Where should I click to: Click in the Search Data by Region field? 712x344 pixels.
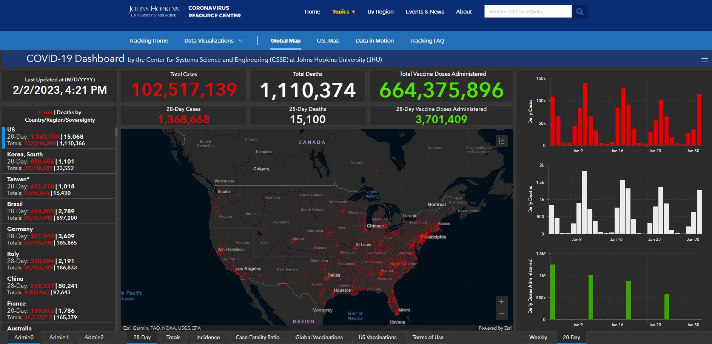point(528,12)
